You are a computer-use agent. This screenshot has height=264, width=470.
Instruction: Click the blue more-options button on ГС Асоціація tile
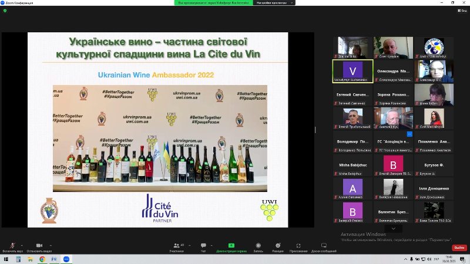click(x=409, y=134)
